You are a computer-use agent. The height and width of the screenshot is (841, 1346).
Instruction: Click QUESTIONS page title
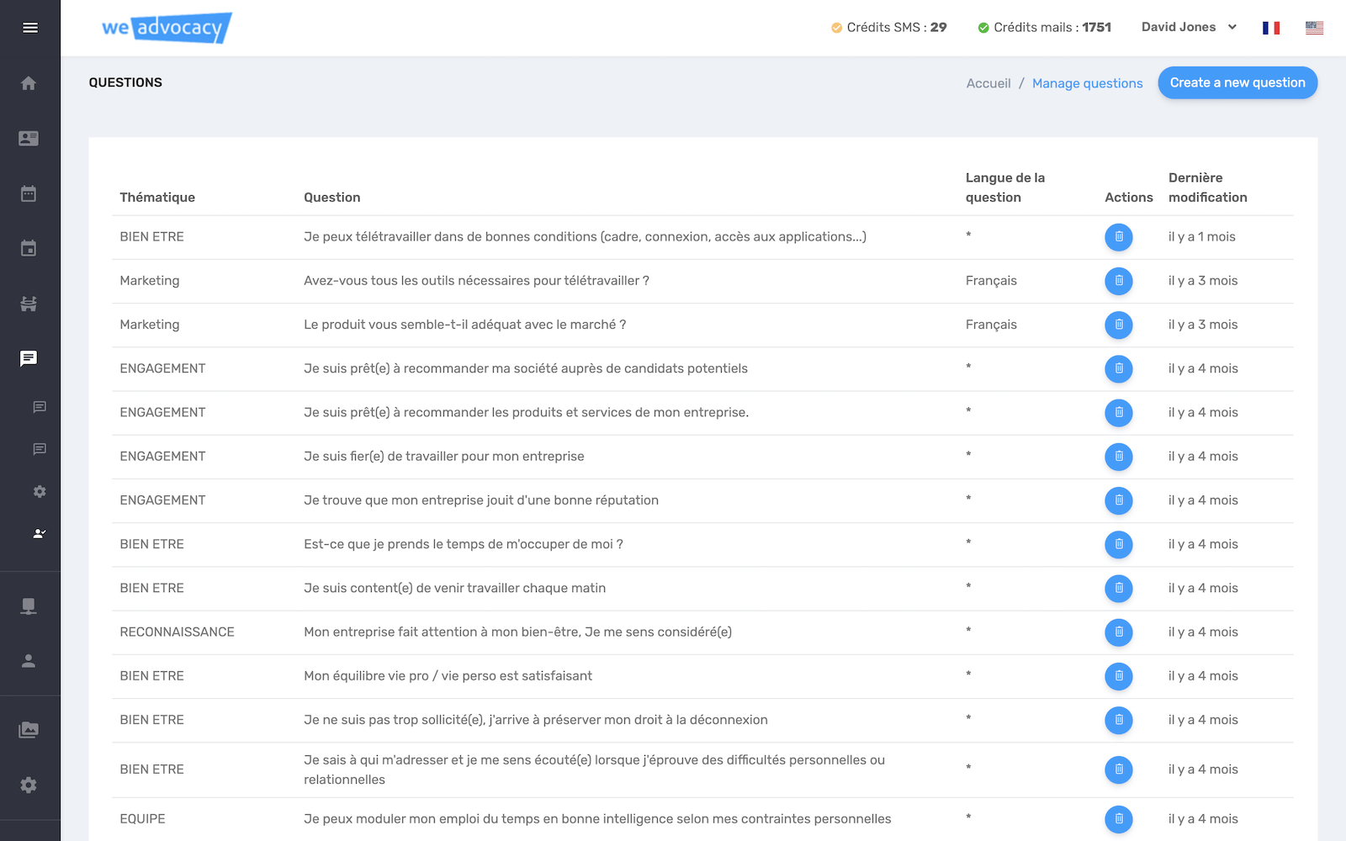(125, 82)
